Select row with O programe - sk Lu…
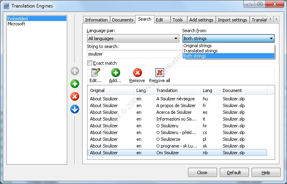287x184 pixels. coord(177,146)
